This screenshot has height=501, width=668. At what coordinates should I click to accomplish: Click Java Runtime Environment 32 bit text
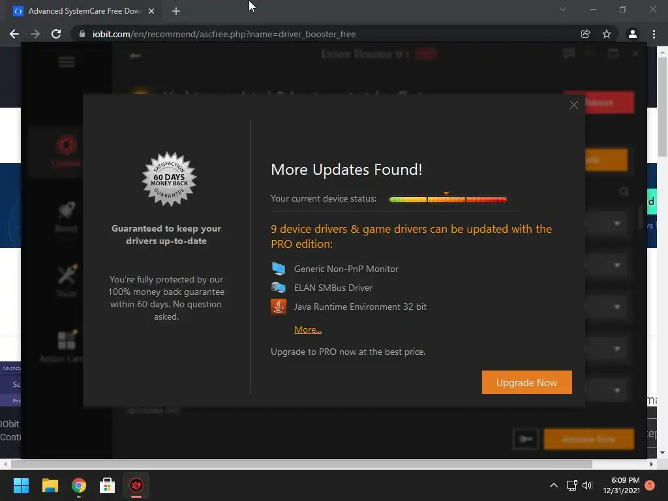click(x=360, y=307)
